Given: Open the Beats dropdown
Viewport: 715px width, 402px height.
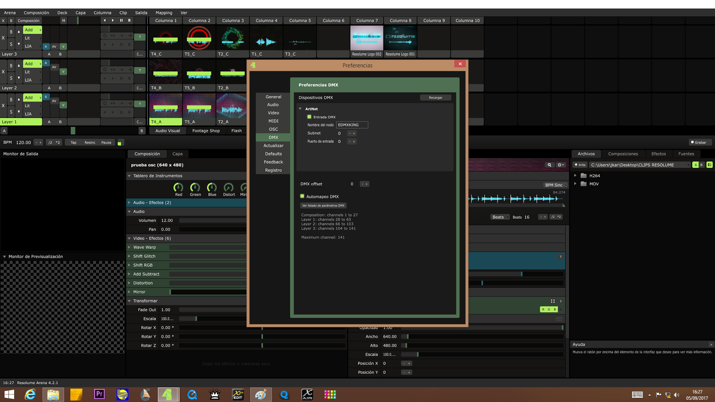Looking at the screenshot, I should tap(500, 217).
